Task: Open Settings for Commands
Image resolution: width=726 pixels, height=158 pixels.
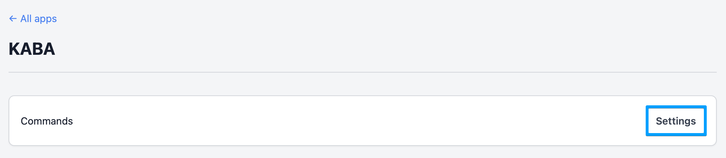Action: click(676, 121)
